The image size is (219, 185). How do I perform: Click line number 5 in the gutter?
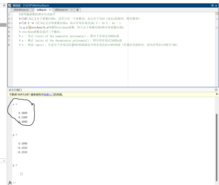(x=9, y=32)
